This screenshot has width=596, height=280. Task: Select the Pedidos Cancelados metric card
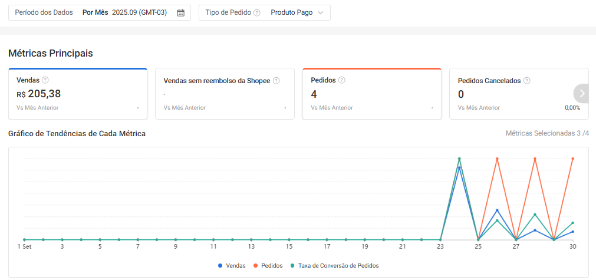[512, 94]
